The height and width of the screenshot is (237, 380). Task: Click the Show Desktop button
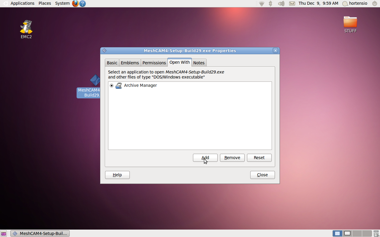(4, 233)
